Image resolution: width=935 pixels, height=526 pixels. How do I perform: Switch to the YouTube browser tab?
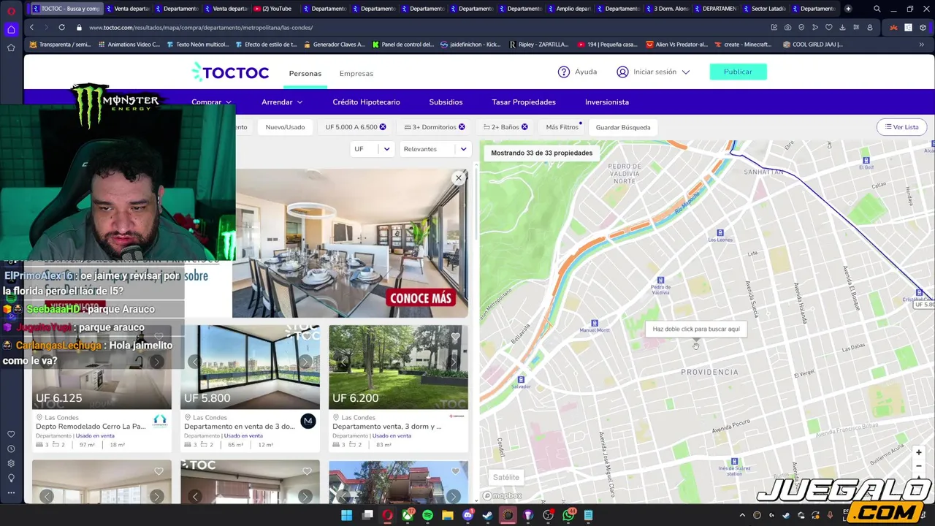click(x=272, y=9)
